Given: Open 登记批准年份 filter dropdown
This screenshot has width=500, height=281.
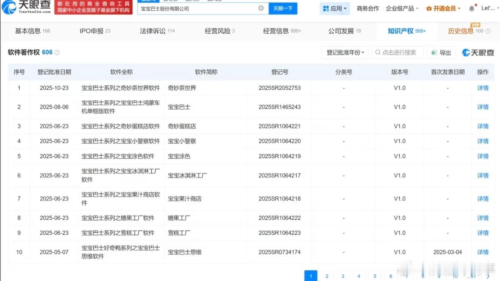Looking at the screenshot, I should [345, 52].
